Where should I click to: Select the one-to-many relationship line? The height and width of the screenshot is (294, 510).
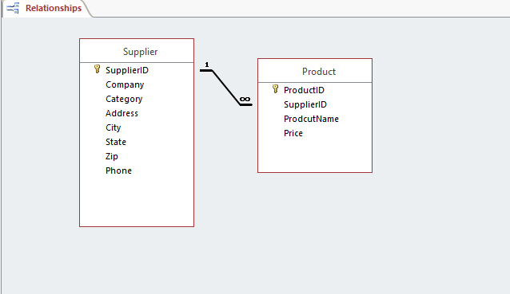click(x=226, y=88)
